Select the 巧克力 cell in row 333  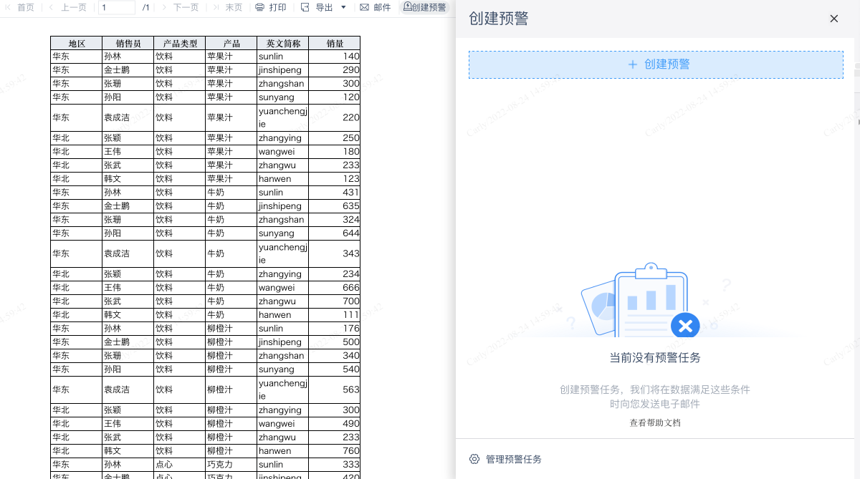[231, 465]
